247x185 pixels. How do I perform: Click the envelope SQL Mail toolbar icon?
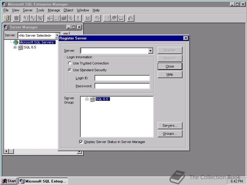[33, 18]
